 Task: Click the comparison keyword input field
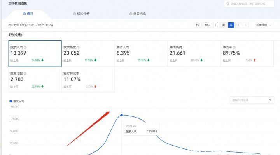(252, 100)
